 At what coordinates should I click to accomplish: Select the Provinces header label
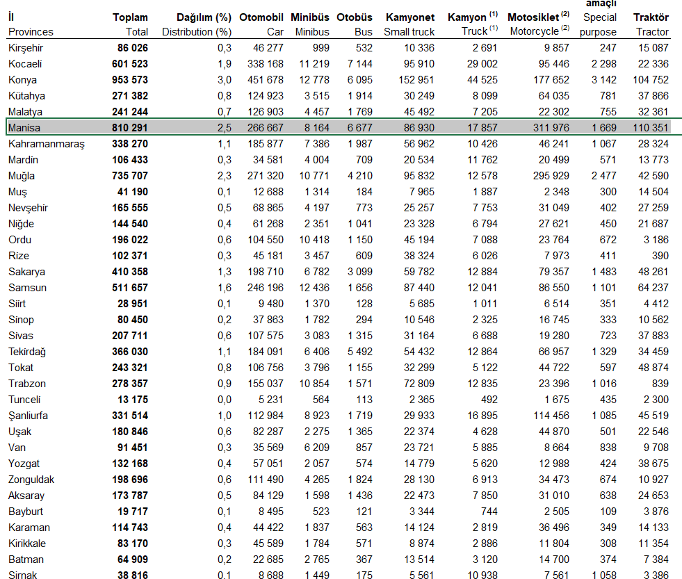point(31,32)
